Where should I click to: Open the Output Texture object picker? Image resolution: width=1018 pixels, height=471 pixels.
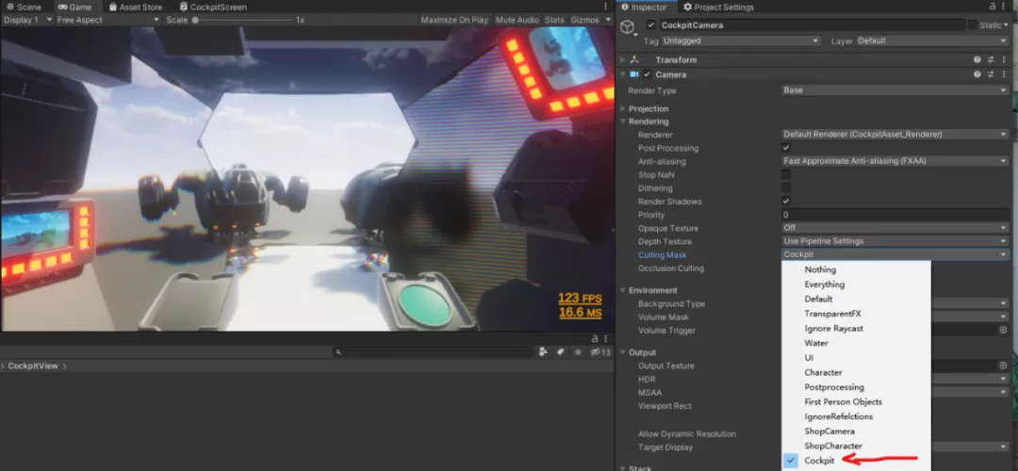pyautogui.click(x=1003, y=365)
